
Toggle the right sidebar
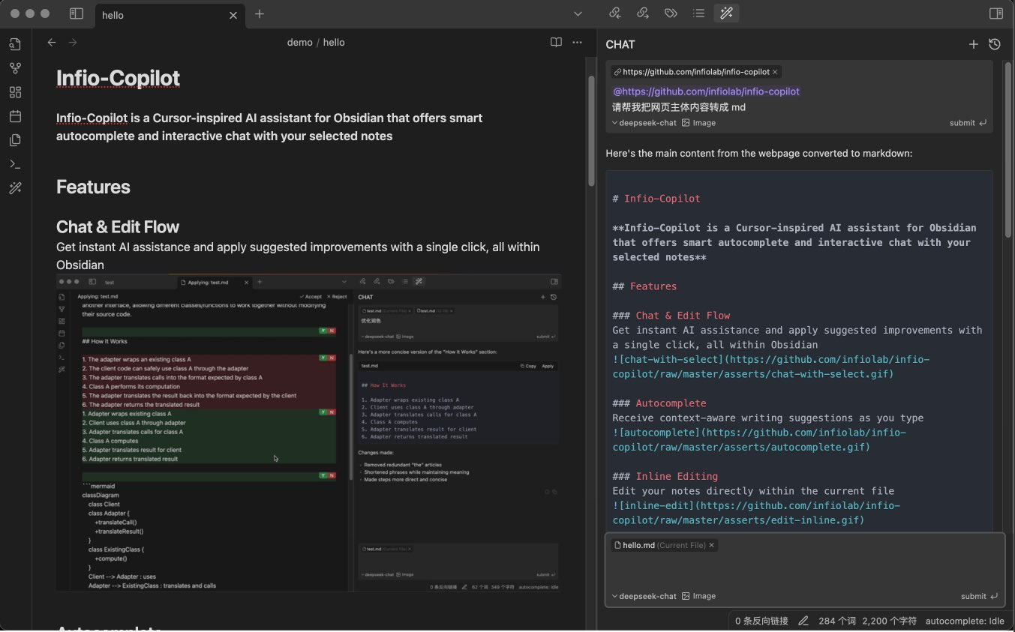coord(996,13)
